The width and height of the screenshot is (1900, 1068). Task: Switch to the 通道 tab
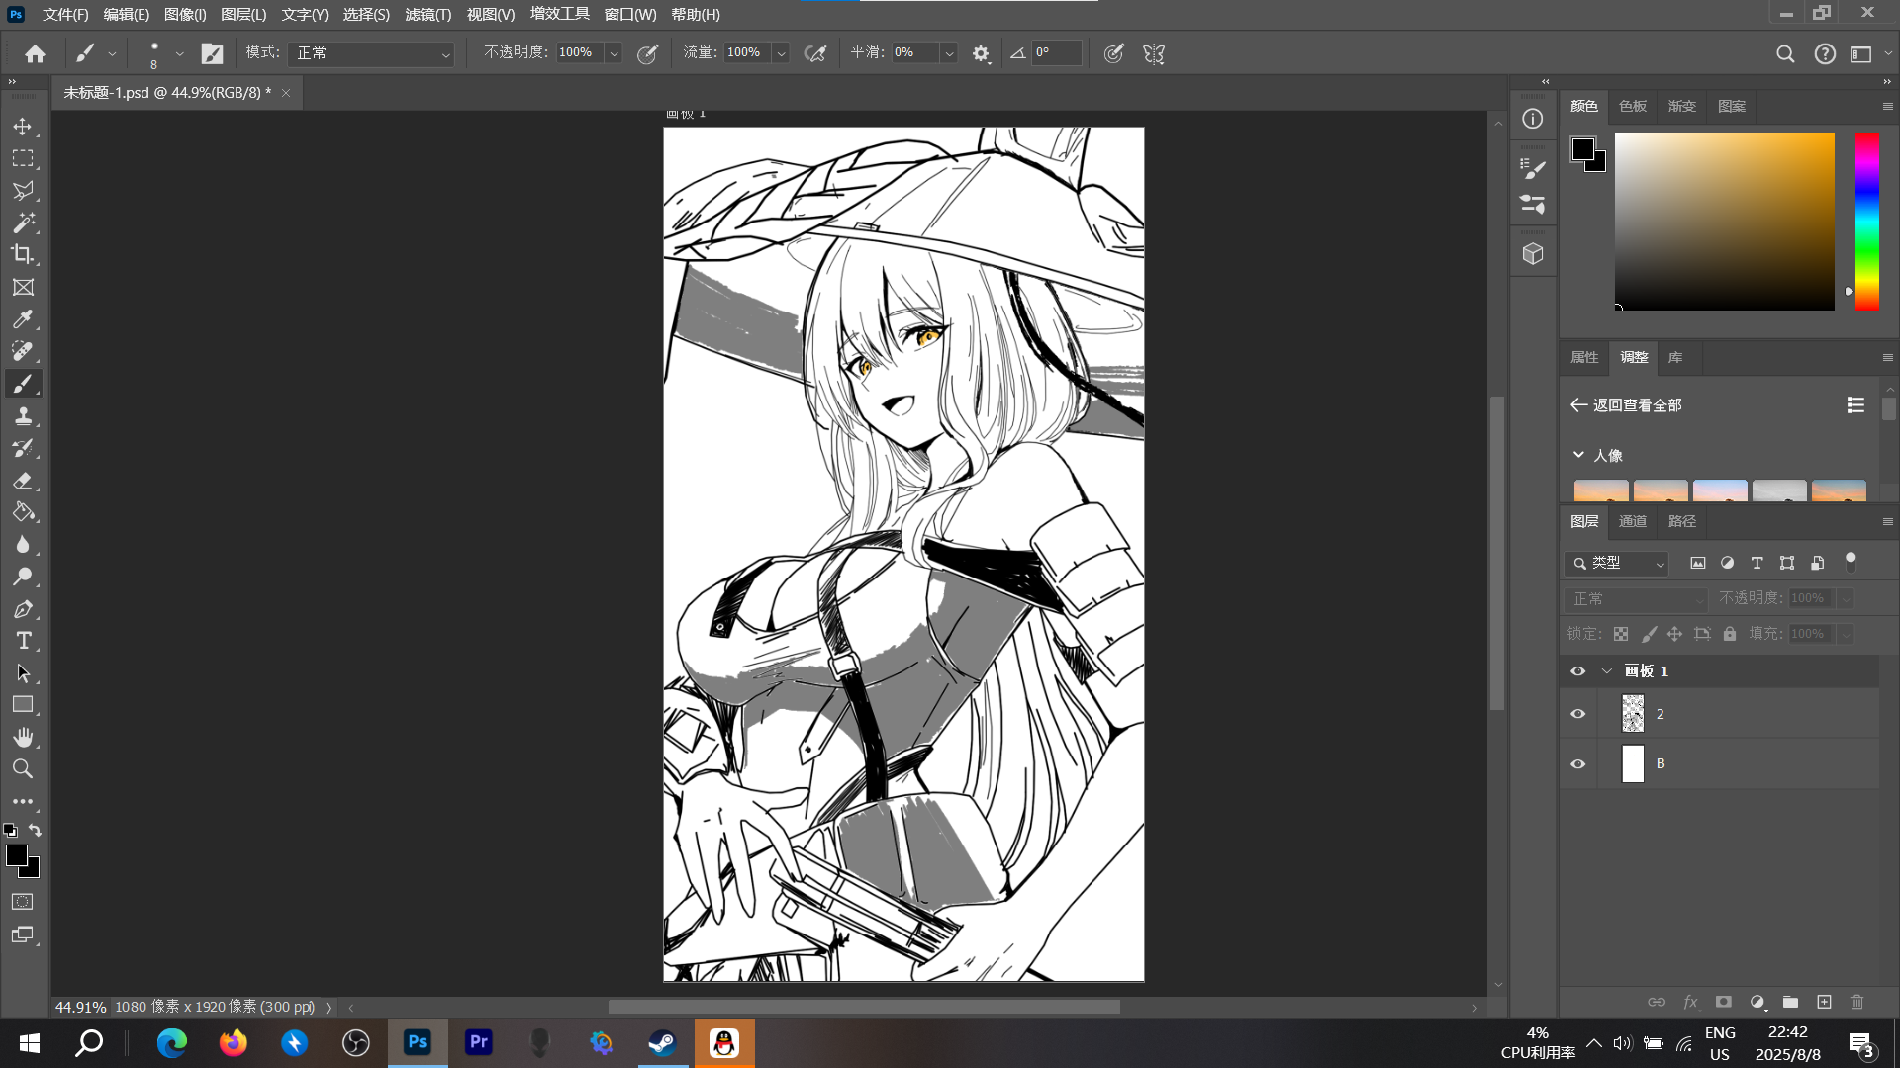[x=1632, y=521]
